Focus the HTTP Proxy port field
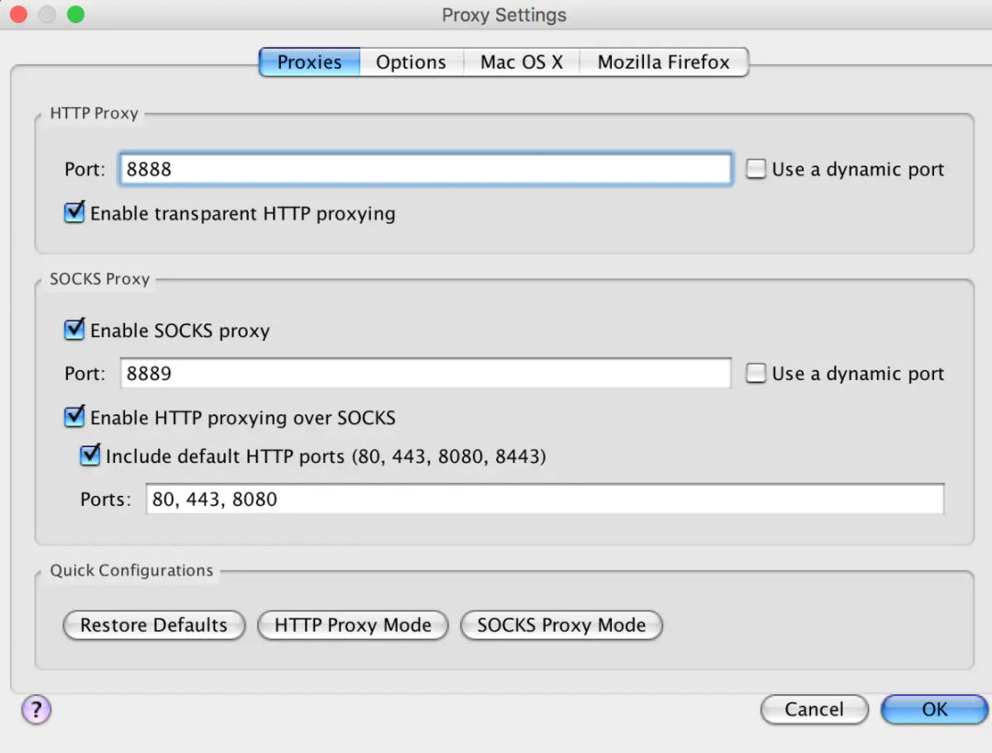Screen dimensions: 992x753 coord(424,169)
